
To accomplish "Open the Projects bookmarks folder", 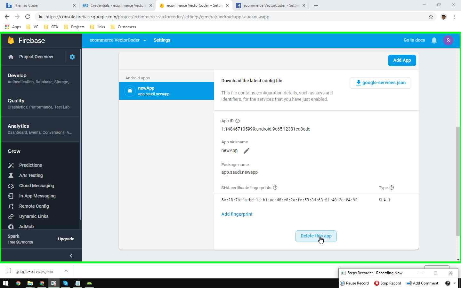I will point(74,27).
